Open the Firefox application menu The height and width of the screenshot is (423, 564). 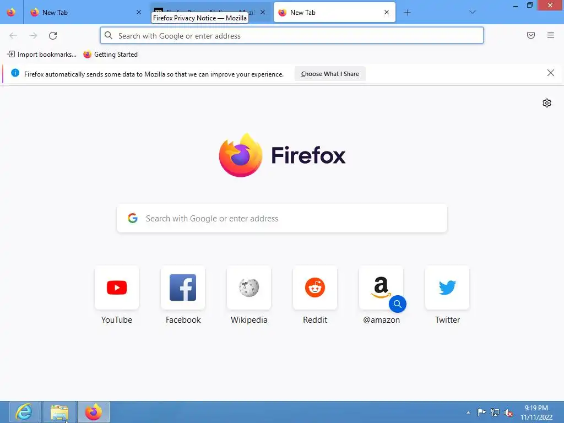tap(551, 35)
